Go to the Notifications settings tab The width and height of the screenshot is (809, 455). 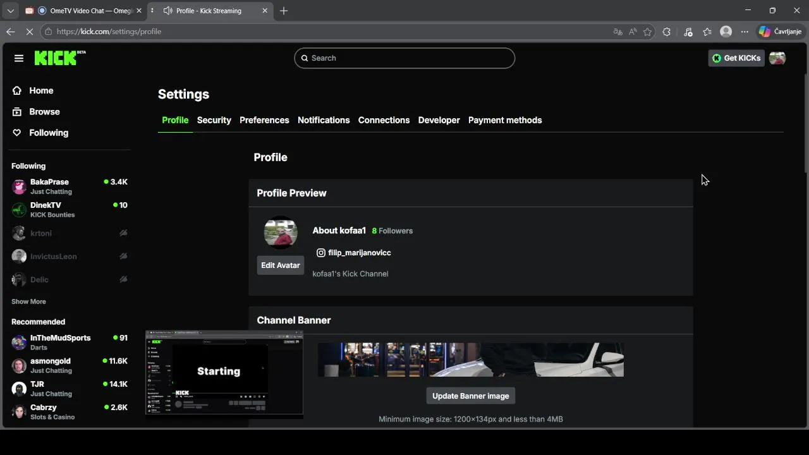coord(324,120)
